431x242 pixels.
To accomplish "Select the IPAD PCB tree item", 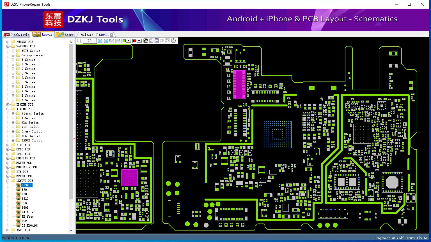I will point(23,154).
